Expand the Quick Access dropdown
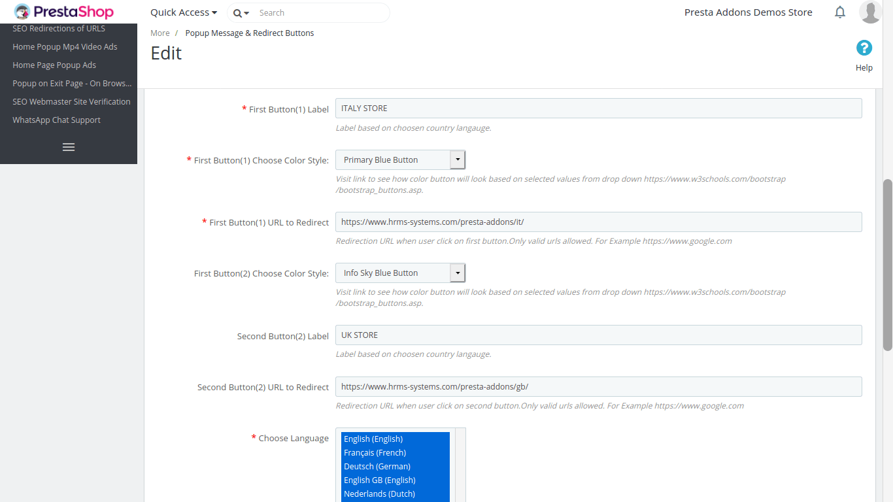Image resolution: width=893 pixels, height=502 pixels. coord(184,12)
